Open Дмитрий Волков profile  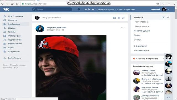point(150,96)
